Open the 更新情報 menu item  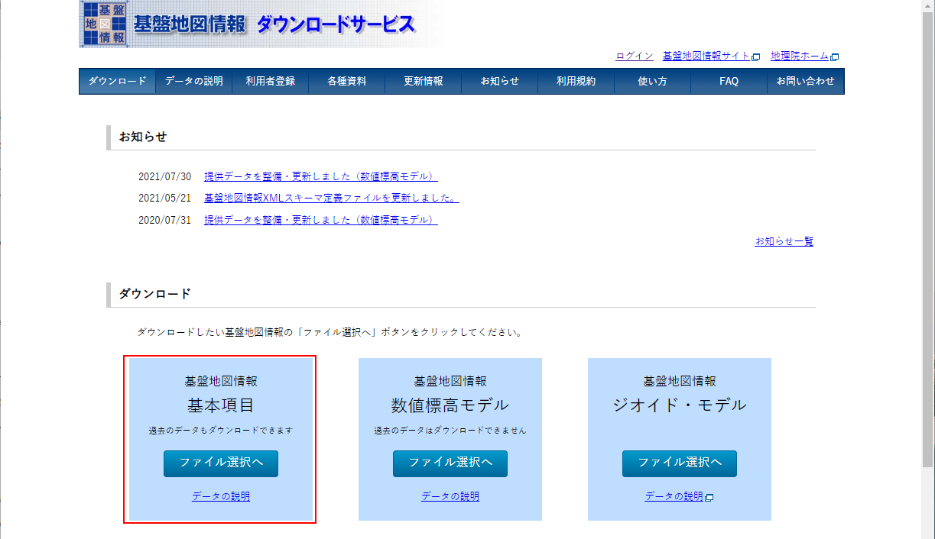pos(424,82)
